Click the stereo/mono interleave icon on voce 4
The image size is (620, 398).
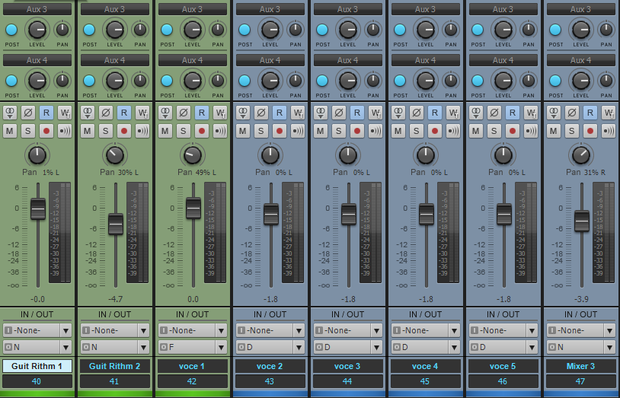pos(398,113)
